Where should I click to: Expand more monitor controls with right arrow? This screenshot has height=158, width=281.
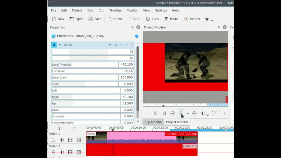tap(224, 113)
